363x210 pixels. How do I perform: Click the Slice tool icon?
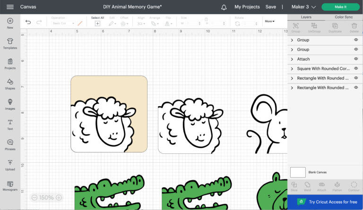pos(294,186)
